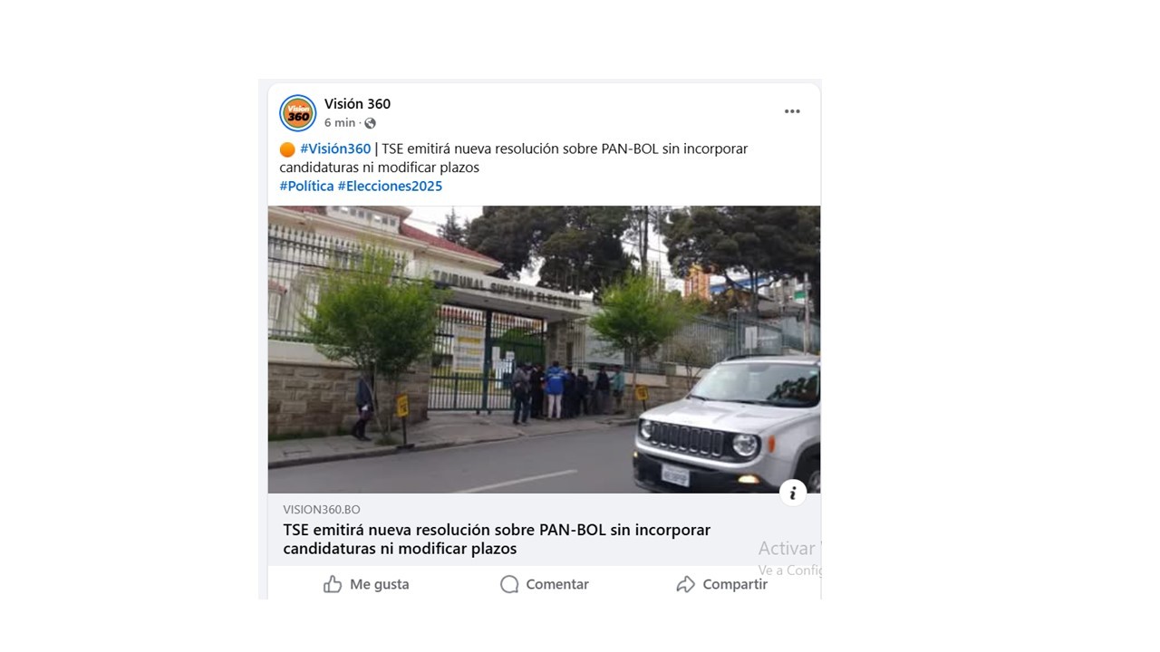Open the #Visión360 hashtag

[x=335, y=149]
